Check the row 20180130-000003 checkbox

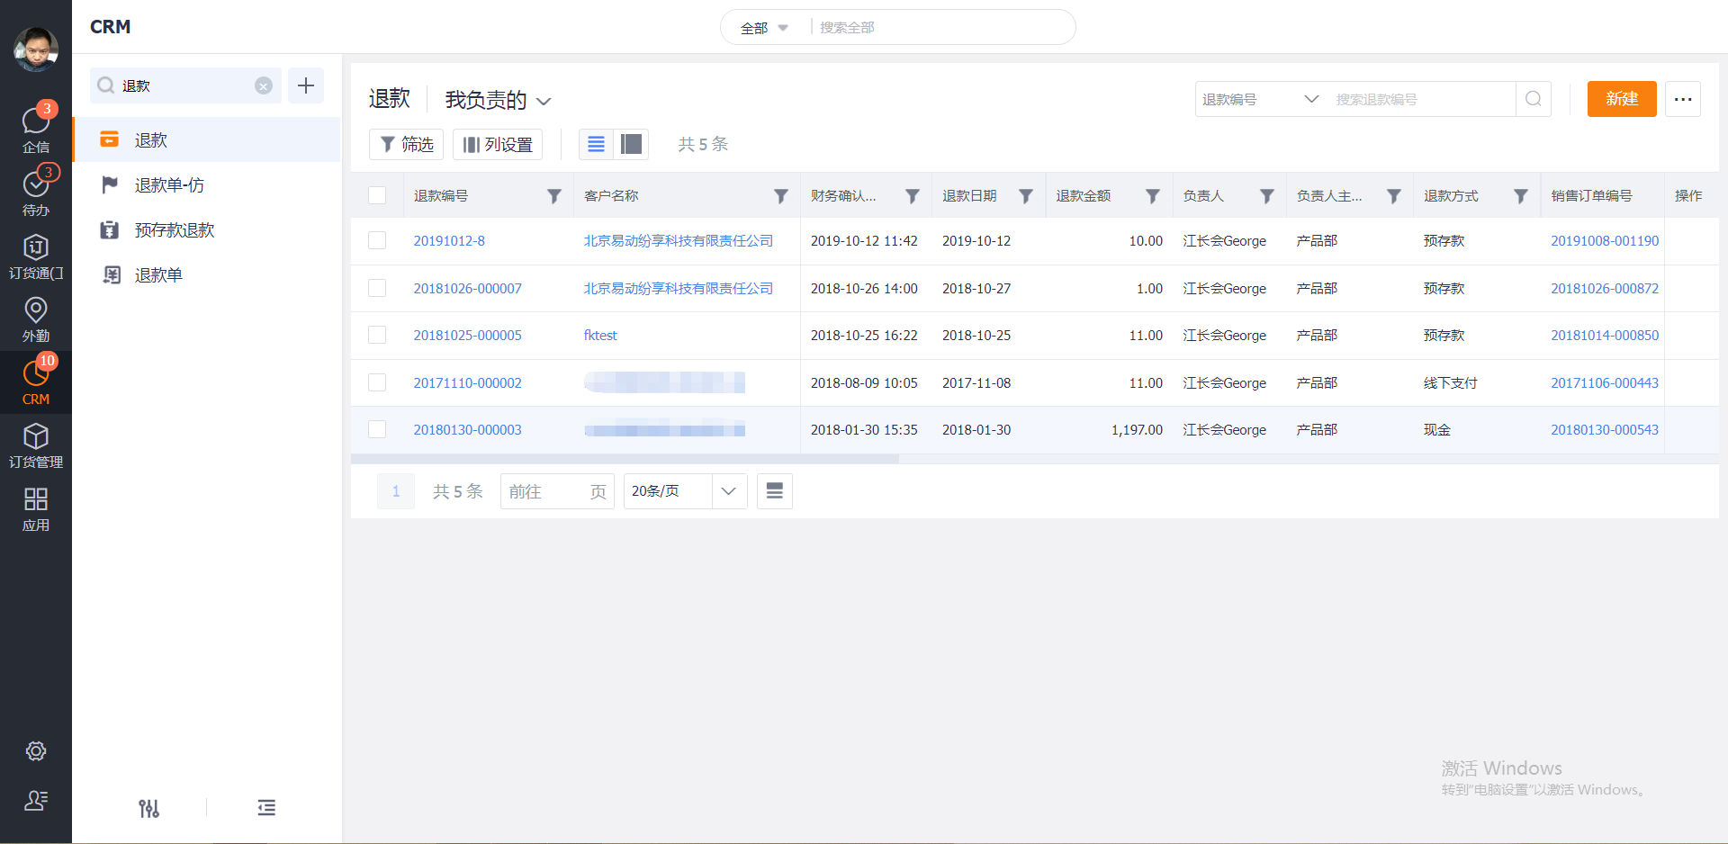coord(377,429)
